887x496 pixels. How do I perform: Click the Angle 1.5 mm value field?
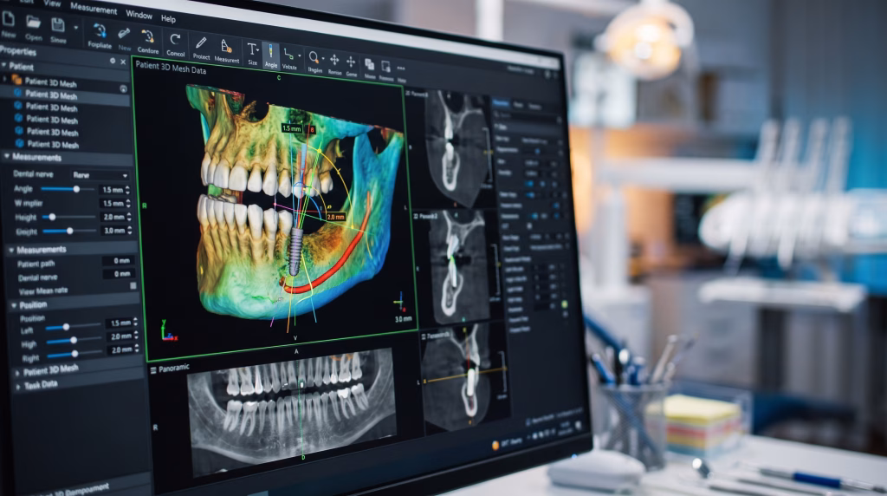click(x=113, y=190)
